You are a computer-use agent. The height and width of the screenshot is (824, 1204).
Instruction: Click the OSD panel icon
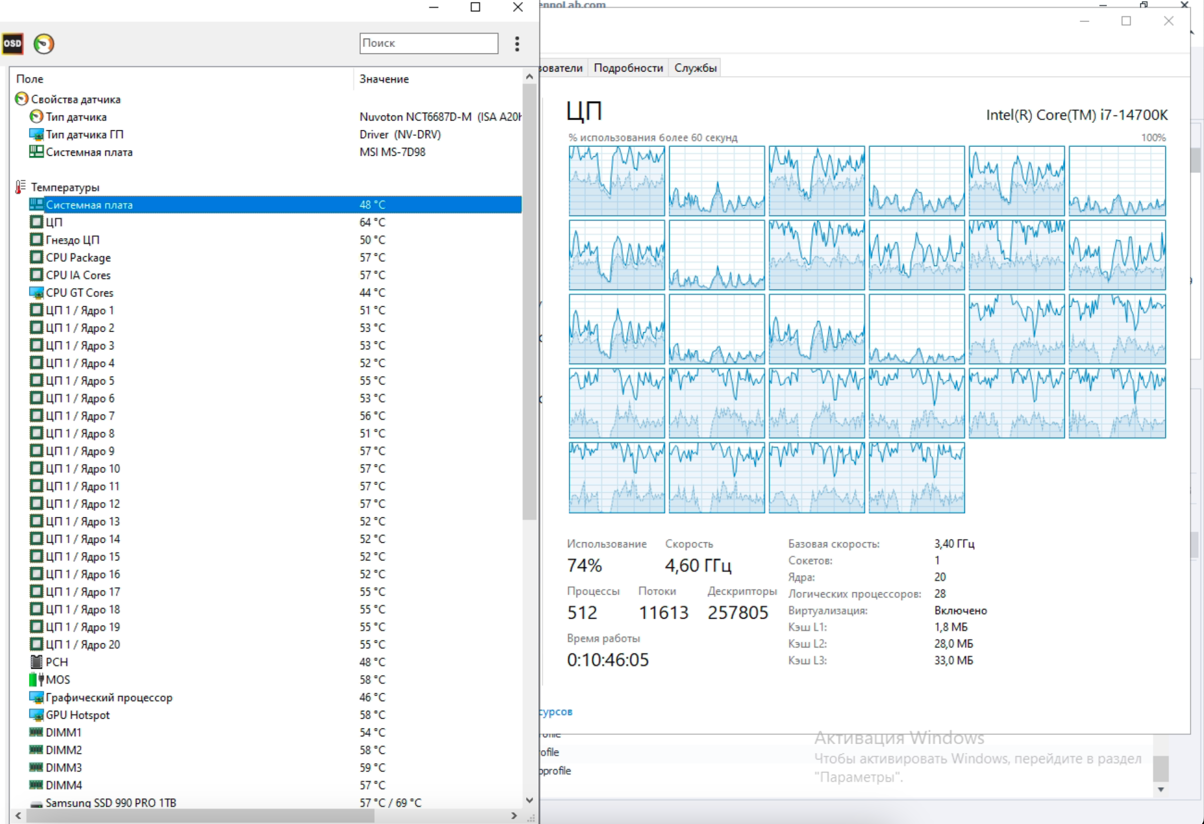pyautogui.click(x=12, y=44)
